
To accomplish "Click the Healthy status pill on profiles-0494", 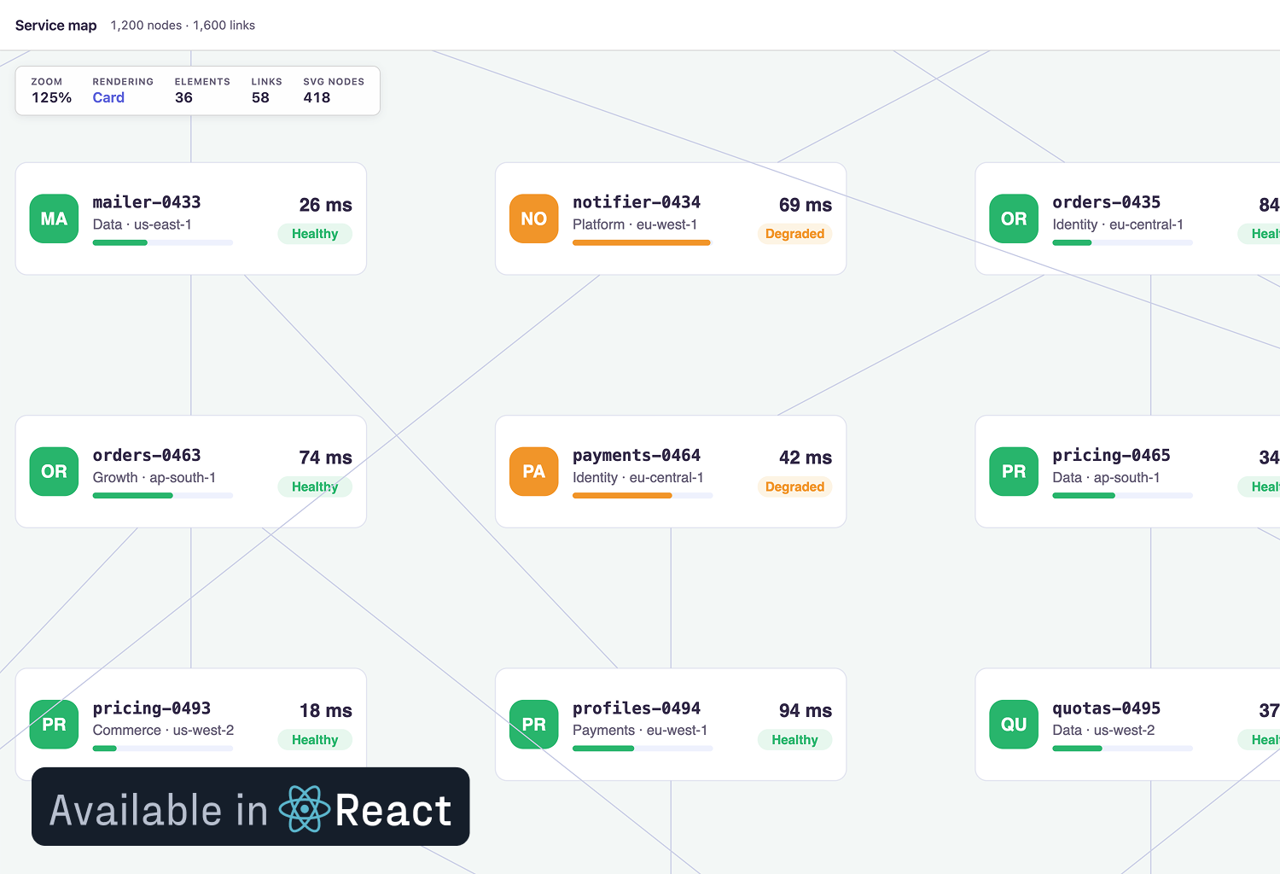I will (x=794, y=740).
